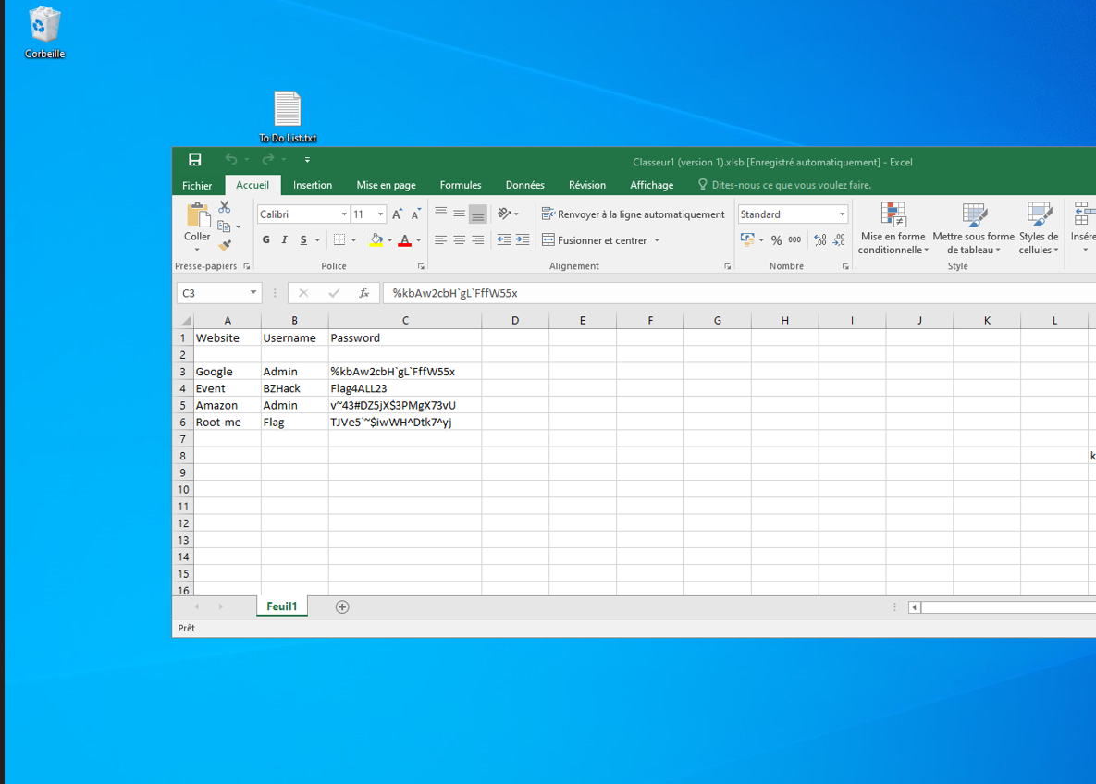
Task: Switch to the Insertion tab
Action: 313,185
